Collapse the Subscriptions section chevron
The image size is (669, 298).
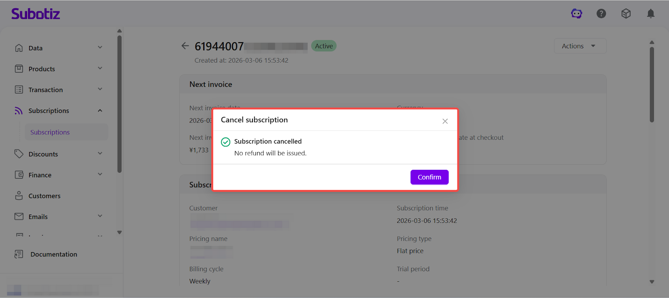coord(100,111)
